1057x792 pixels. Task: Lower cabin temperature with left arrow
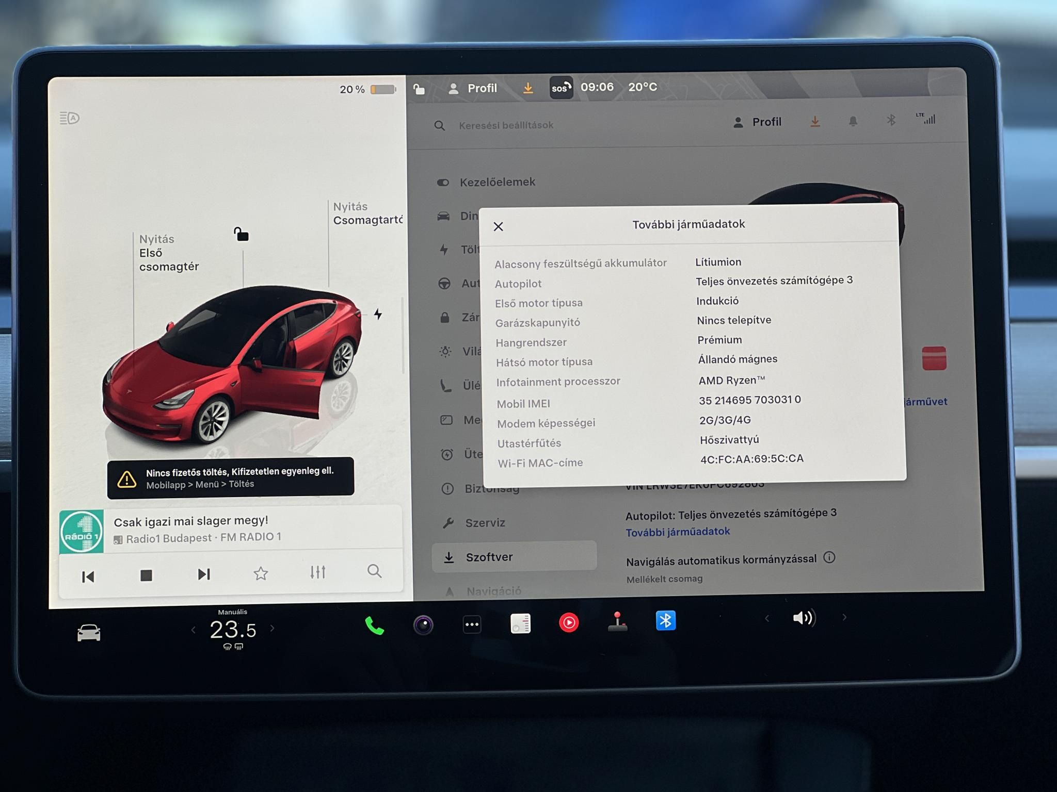coord(194,630)
